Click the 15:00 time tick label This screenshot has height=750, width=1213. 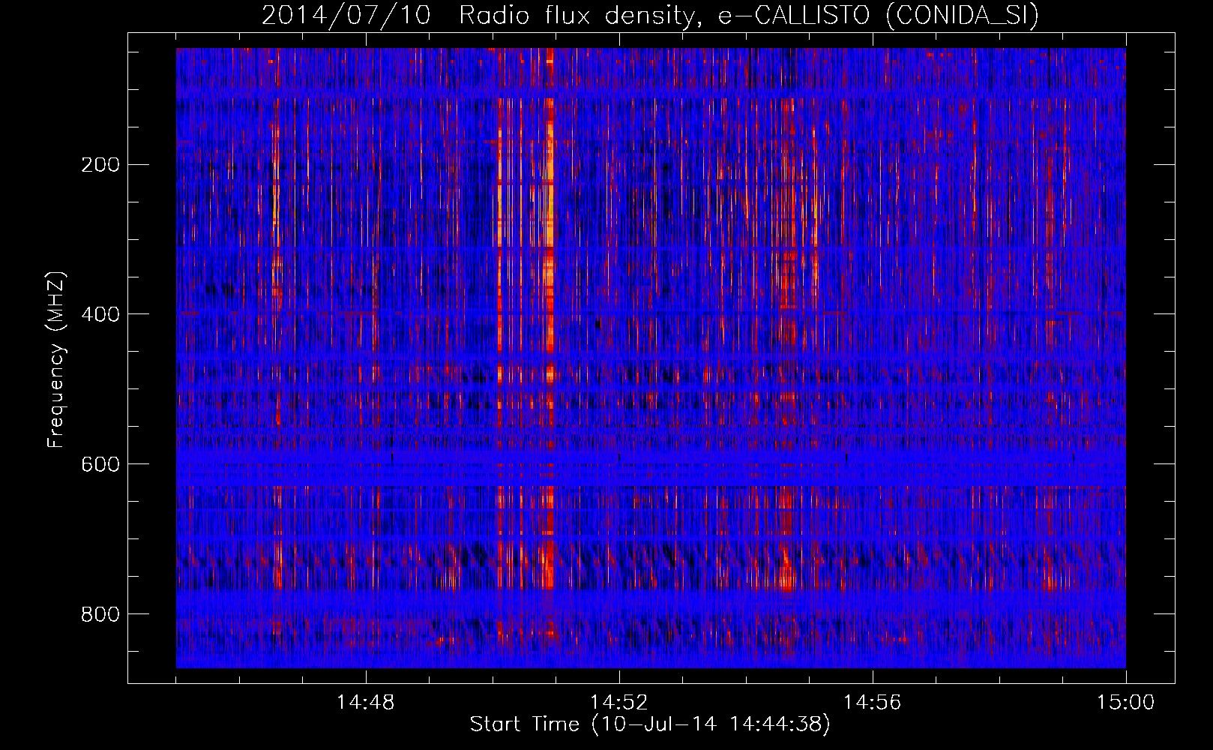tap(1126, 703)
